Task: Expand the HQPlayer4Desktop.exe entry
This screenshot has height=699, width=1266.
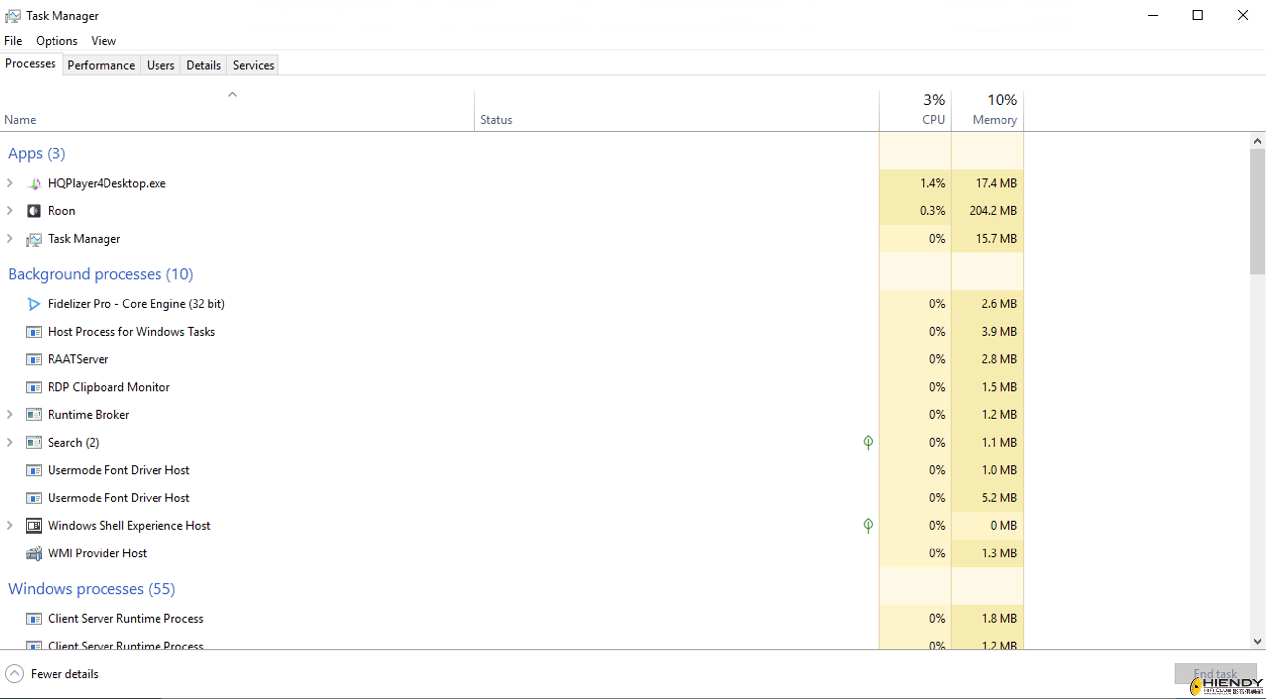Action: (9, 183)
